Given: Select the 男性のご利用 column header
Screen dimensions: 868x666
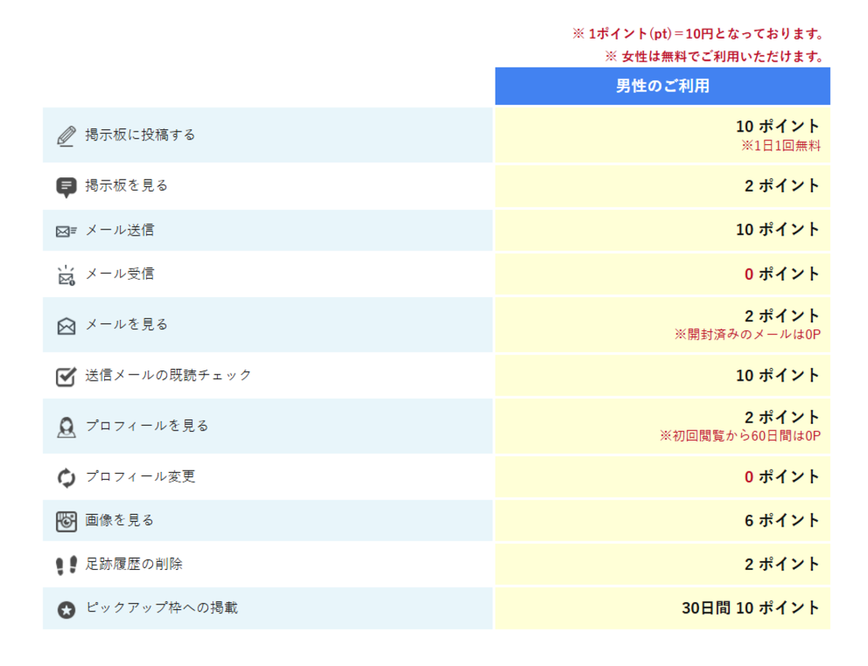Looking at the screenshot, I should [x=662, y=86].
